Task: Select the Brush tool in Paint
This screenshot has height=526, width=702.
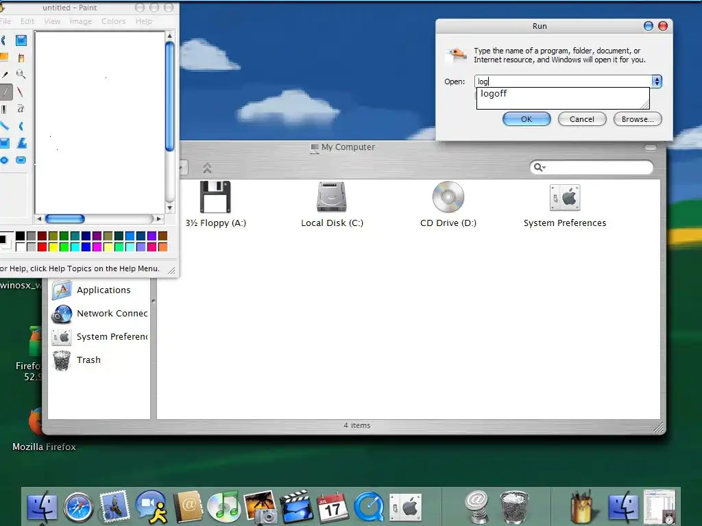Action: pyautogui.click(x=21, y=92)
